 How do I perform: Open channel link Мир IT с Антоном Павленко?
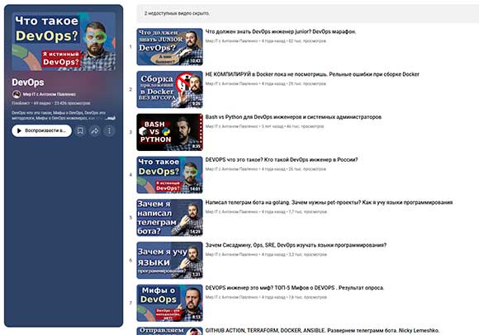point(50,94)
